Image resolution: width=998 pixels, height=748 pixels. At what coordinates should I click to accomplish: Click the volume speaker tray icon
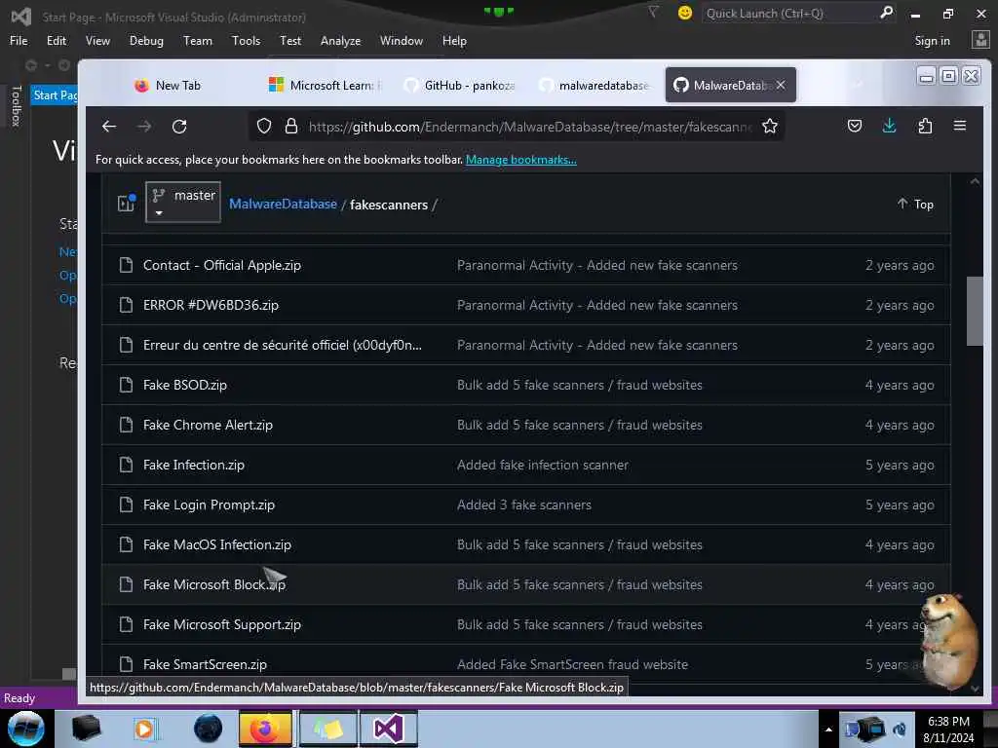point(900,729)
